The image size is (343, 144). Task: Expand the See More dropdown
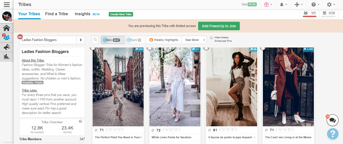pyautogui.click(x=194, y=40)
